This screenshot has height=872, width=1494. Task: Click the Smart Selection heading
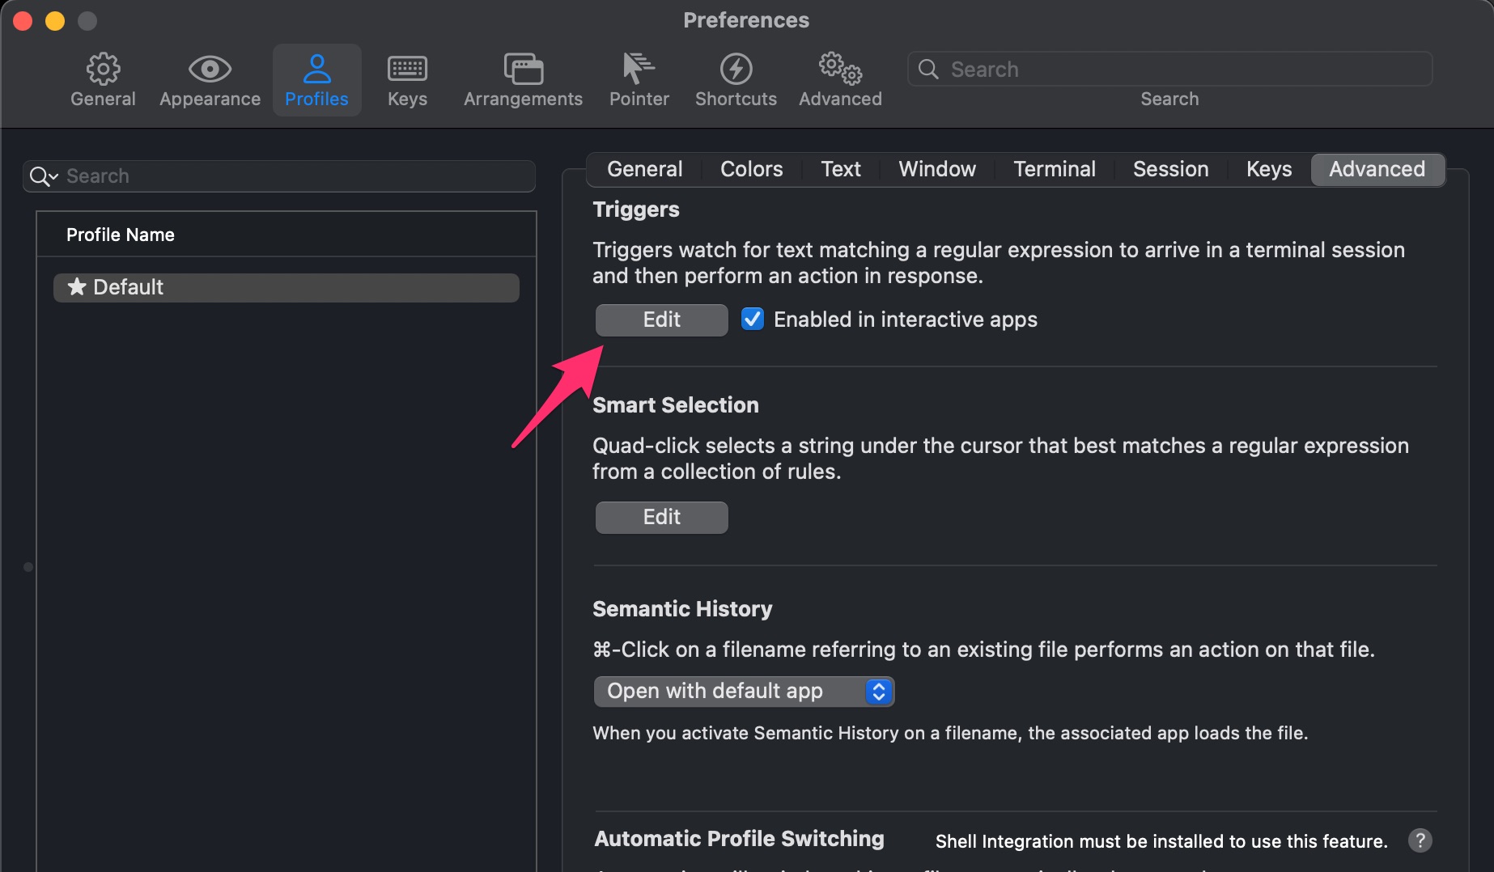click(676, 405)
